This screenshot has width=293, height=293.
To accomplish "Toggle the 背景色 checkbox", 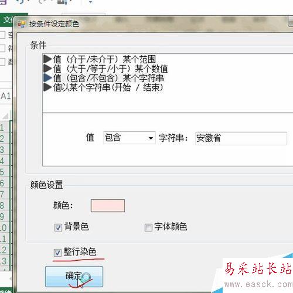I will 58,227.
